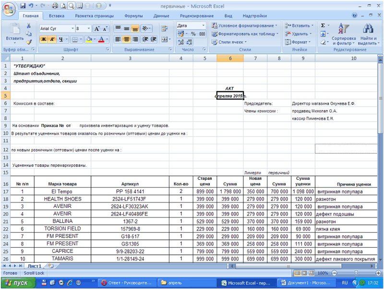Viewport: 384px width, 289px height.
Task: Click the red font color button
Action: [101, 39]
